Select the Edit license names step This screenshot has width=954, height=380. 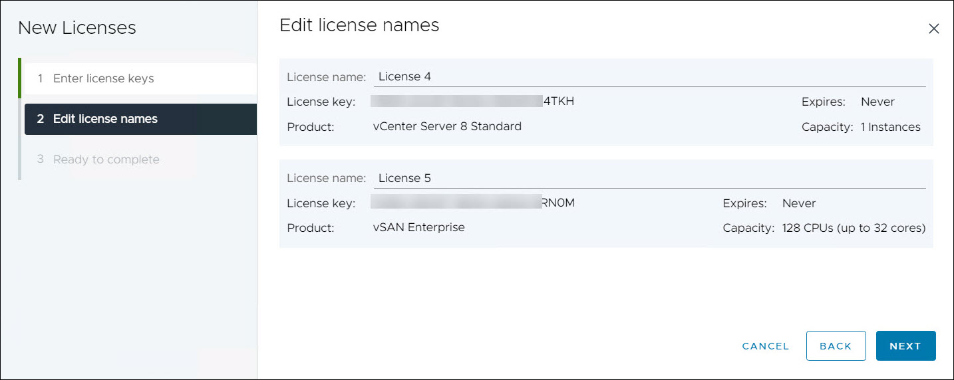coord(105,119)
